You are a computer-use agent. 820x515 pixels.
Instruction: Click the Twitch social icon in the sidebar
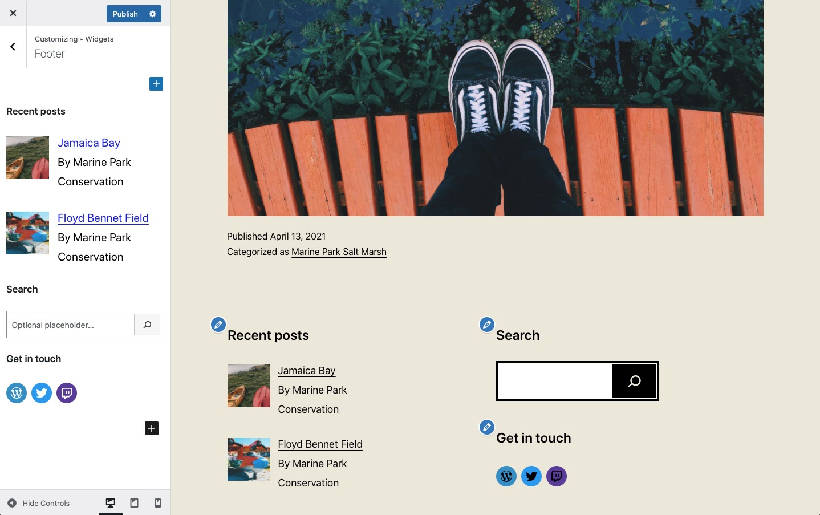click(x=66, y=392)
